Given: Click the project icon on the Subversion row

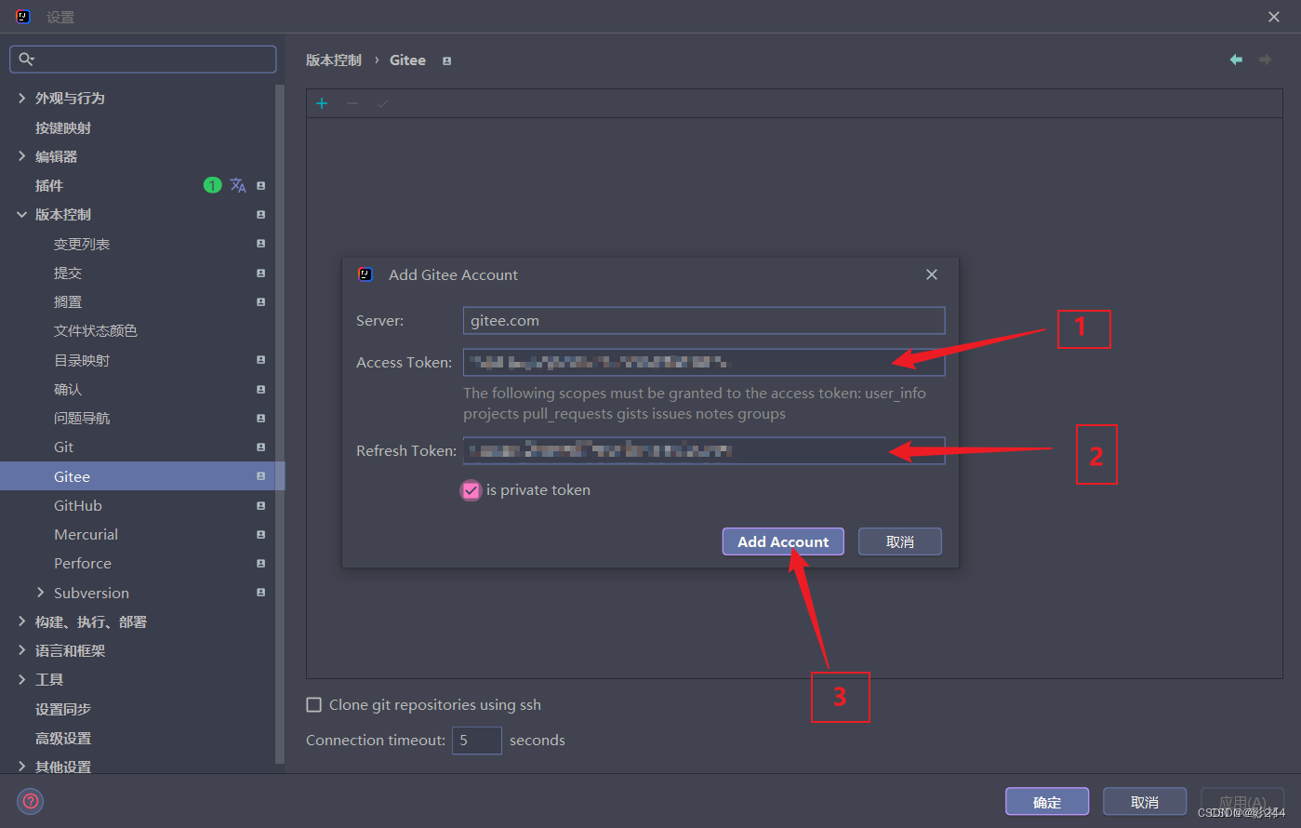Looking at the screenshot, I should (x=260, y=593).
